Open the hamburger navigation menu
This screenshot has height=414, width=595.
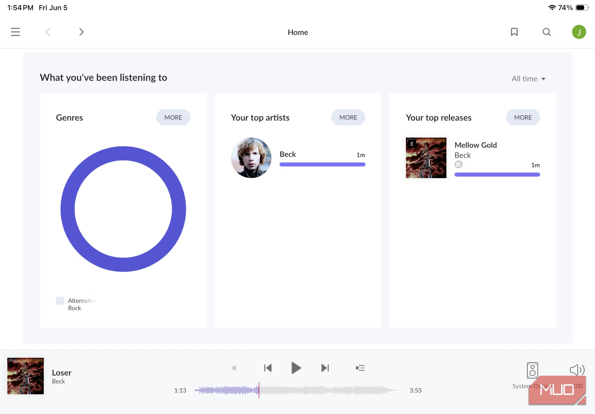15,32
